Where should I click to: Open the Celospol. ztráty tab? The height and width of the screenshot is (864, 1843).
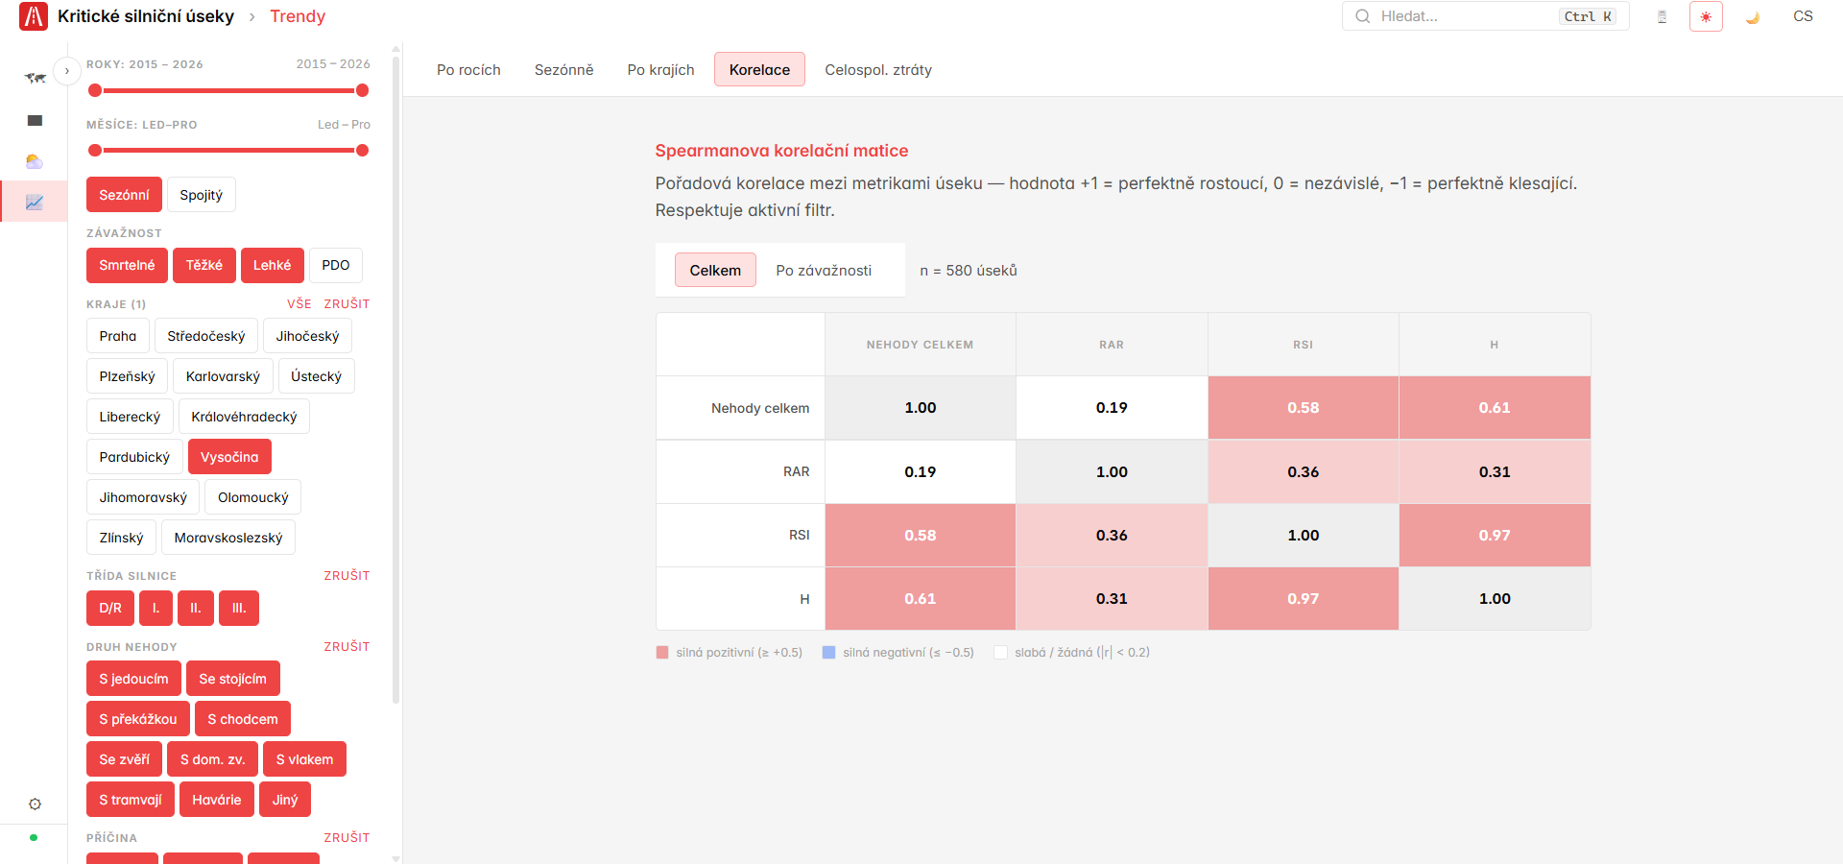pyautogui.click(x=878, y=69)
